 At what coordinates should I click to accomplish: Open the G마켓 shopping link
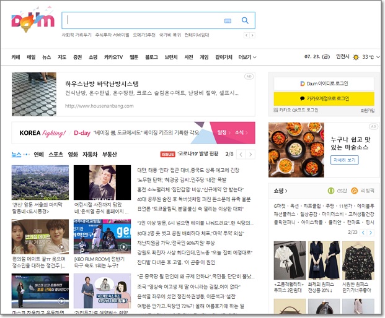pos(280,206)
